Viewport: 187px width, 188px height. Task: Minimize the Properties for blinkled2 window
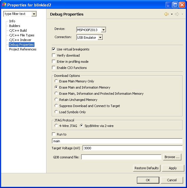pos(168,5)
